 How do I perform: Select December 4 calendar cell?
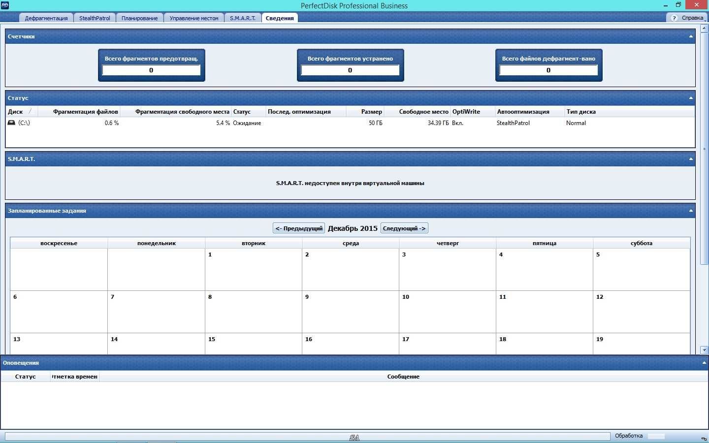coord(545,269)
